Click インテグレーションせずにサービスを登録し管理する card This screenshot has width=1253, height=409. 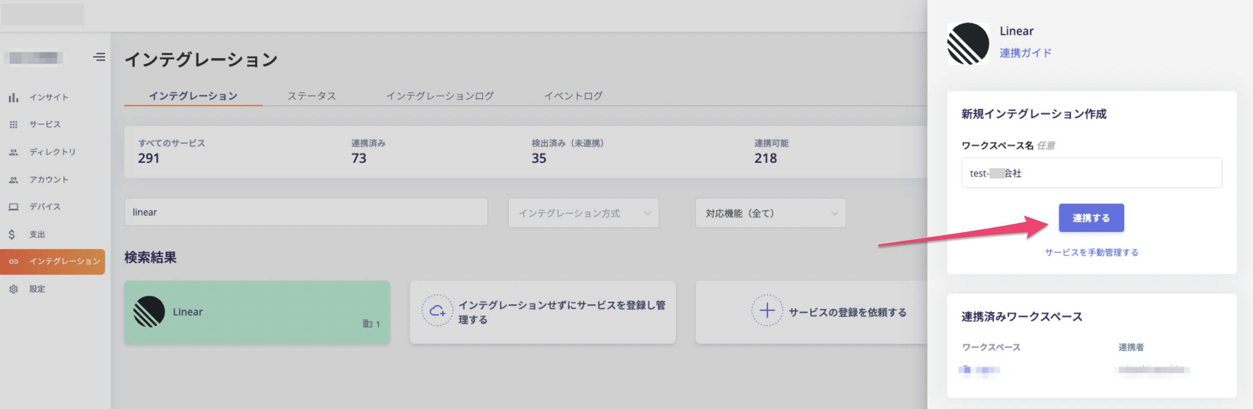coord(542,312)
